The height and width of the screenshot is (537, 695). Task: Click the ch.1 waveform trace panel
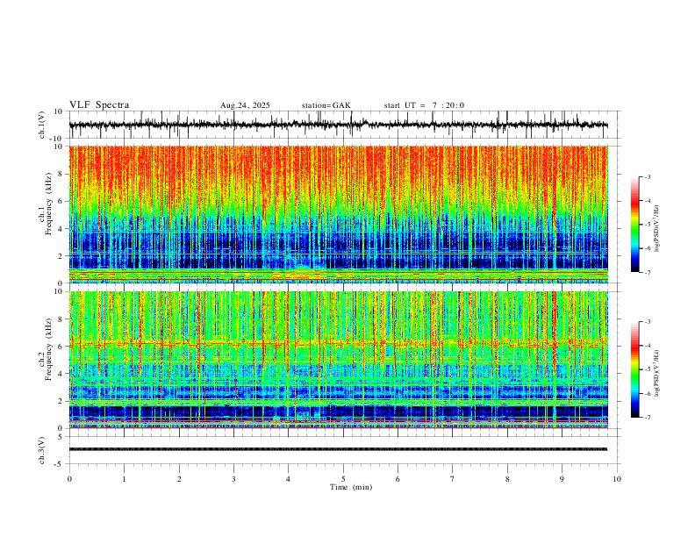tap(345, 125)
